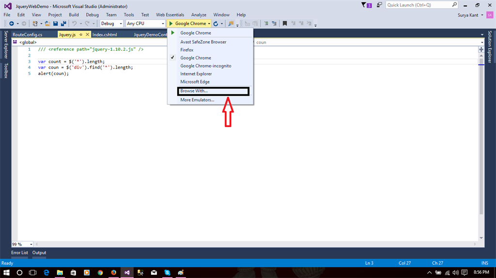Click the Open File folder icon
The image size is (496, 278).
coord(47,23)
